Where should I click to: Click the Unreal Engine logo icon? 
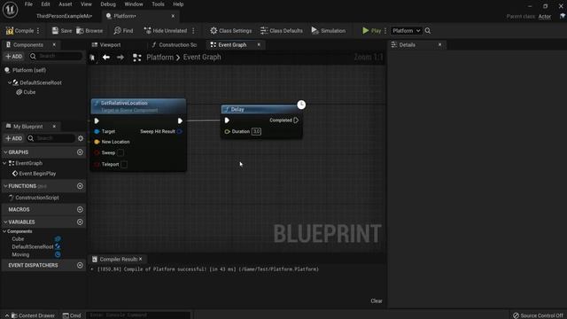[10, 10]
